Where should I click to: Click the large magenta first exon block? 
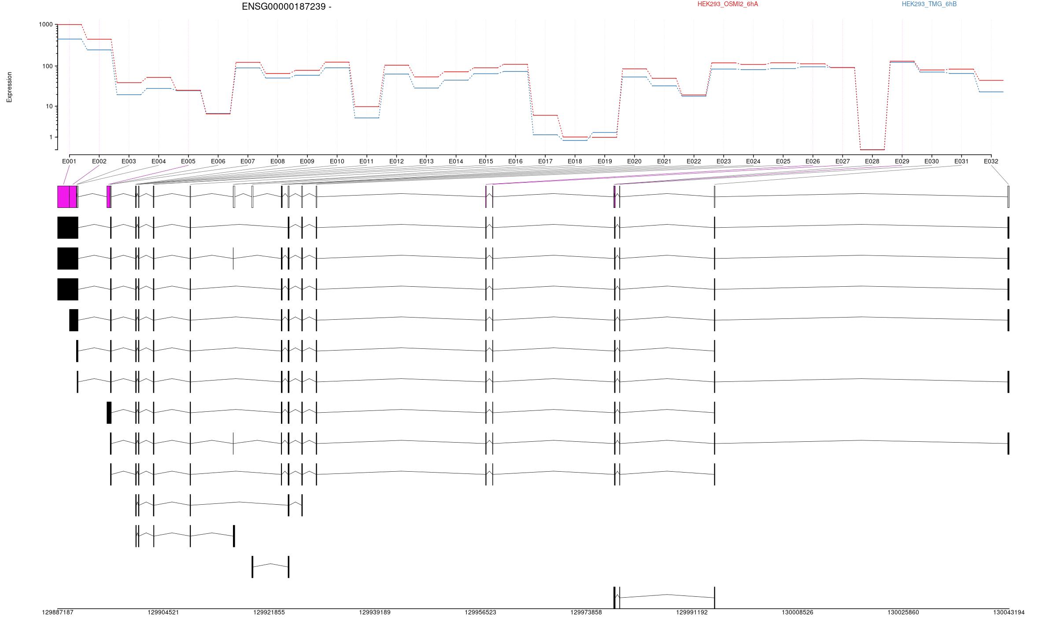pos(63,196)
